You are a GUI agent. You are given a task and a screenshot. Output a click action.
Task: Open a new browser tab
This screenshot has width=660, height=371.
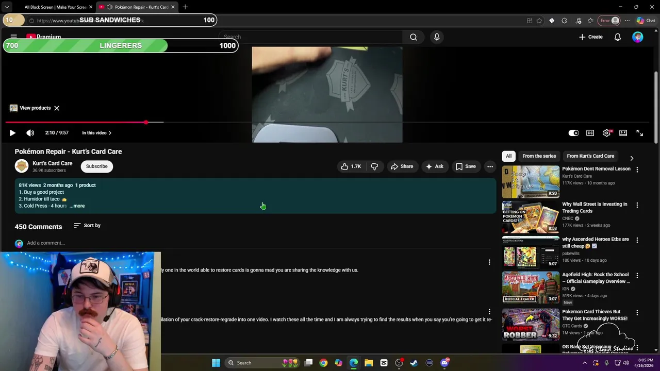(185, 7)
